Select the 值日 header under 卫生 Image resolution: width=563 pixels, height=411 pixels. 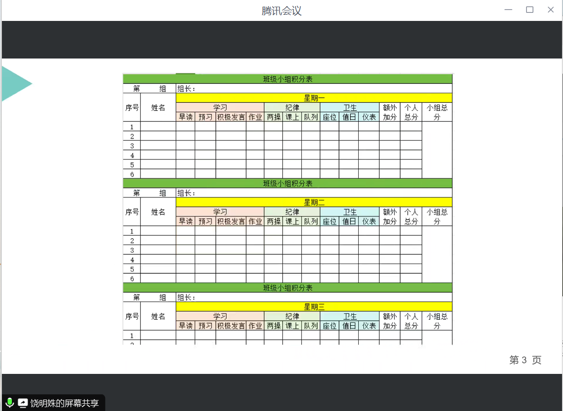pyautogui.click(x=349, y=117)
